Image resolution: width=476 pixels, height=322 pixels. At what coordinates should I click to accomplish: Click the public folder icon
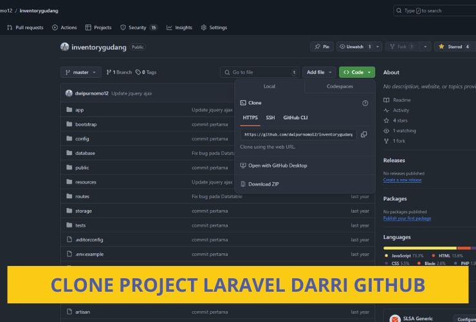(69, 167)
